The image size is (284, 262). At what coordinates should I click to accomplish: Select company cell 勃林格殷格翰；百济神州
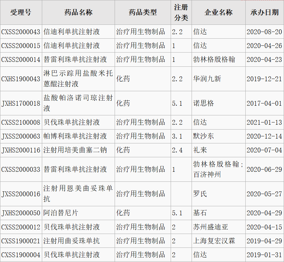pos(218,169)
